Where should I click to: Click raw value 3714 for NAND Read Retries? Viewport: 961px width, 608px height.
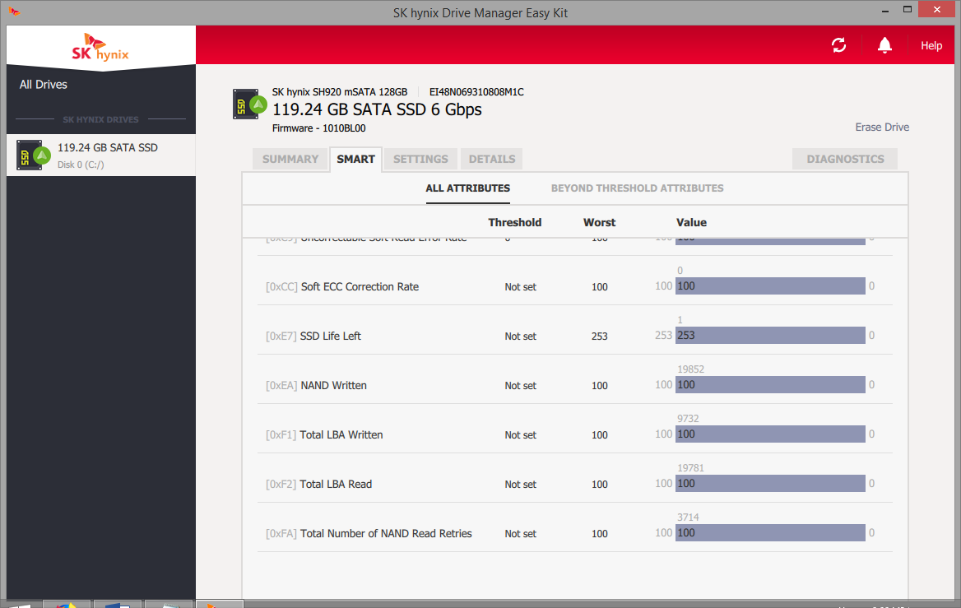click(688, 517)
